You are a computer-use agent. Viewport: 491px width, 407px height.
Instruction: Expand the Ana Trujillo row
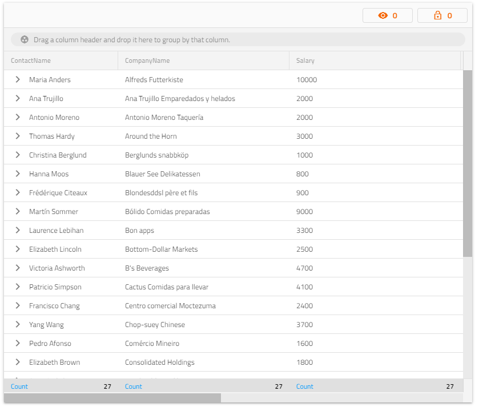pyautogui.click(x=17, y=98)
